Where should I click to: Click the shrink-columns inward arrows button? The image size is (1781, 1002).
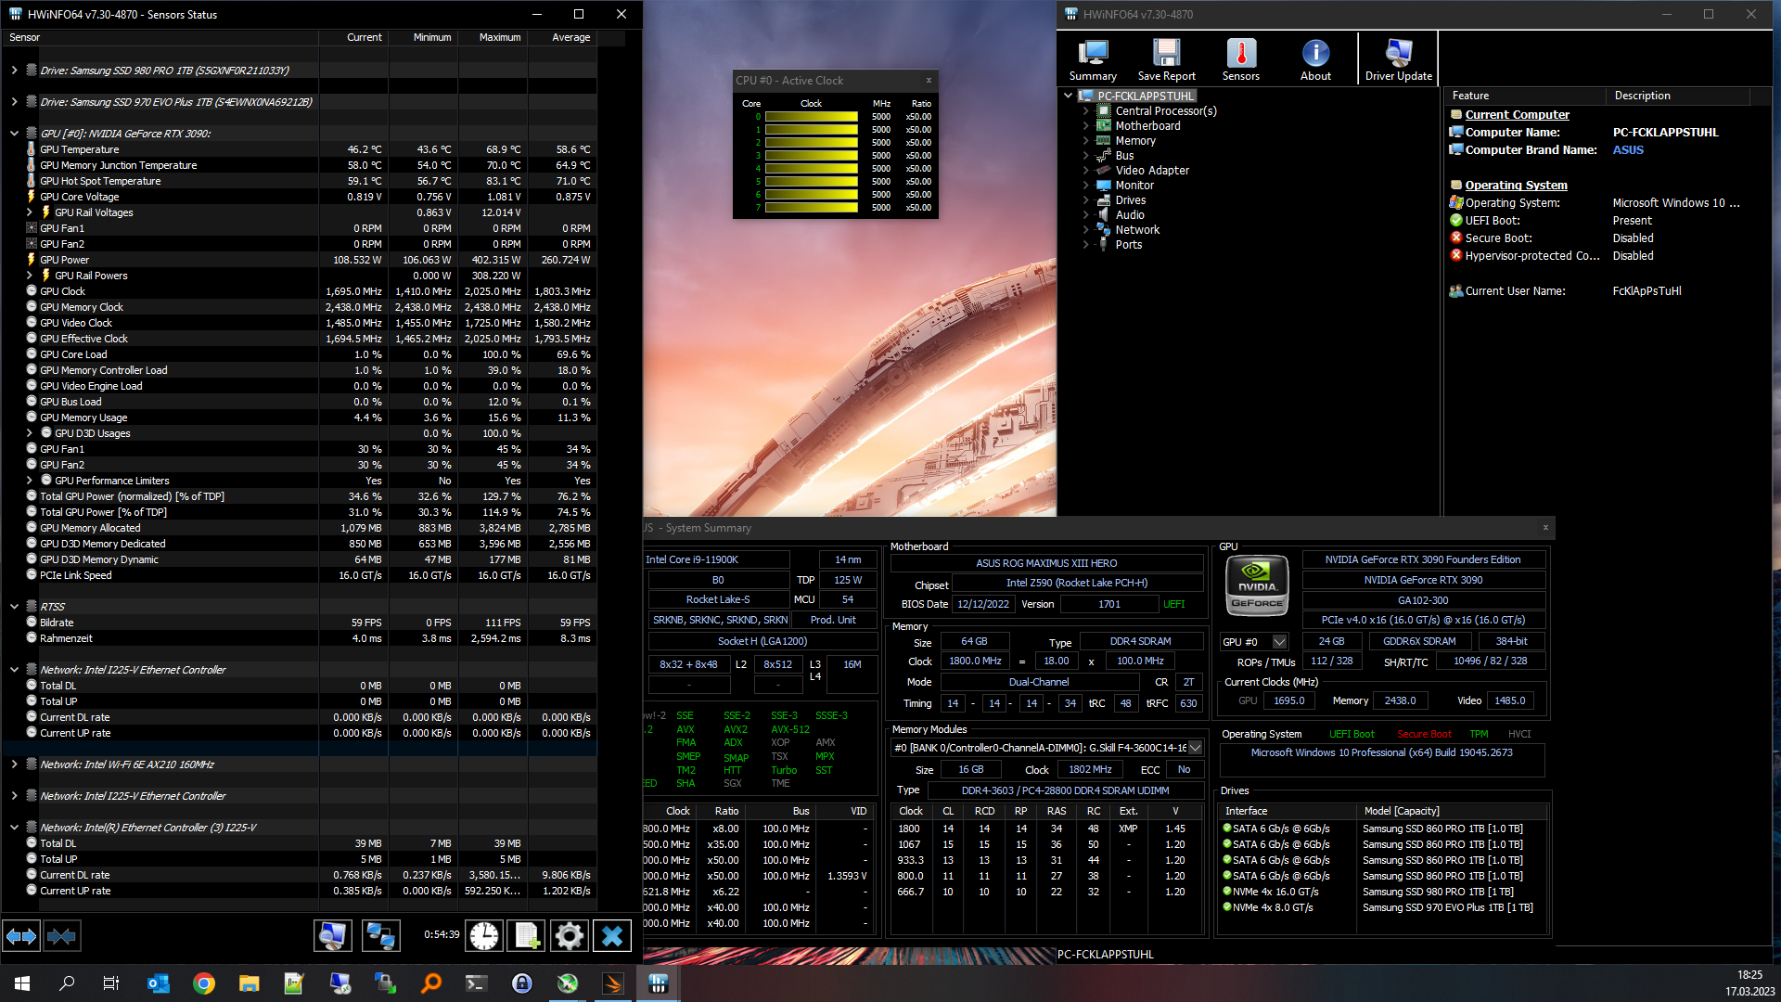pos(61,935)
